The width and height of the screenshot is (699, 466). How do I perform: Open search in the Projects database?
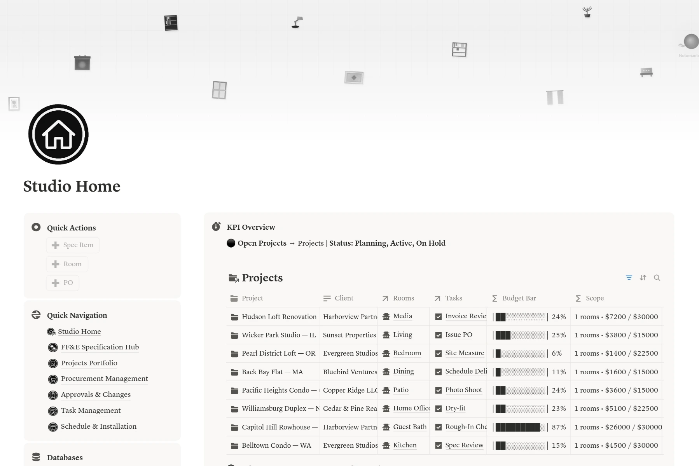657,278
